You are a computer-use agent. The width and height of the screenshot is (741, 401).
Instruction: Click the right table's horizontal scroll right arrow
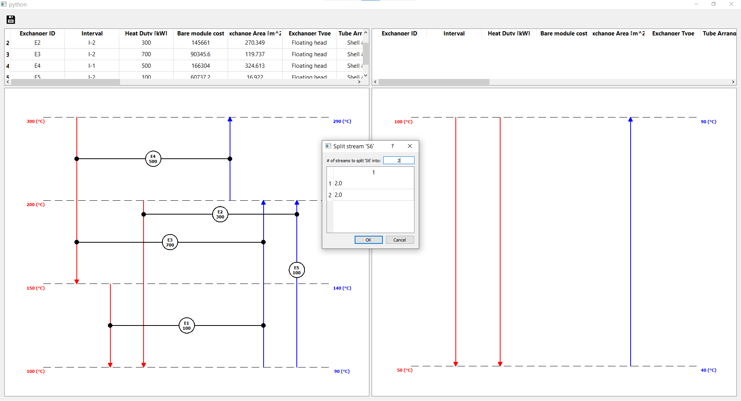point(733,82)
